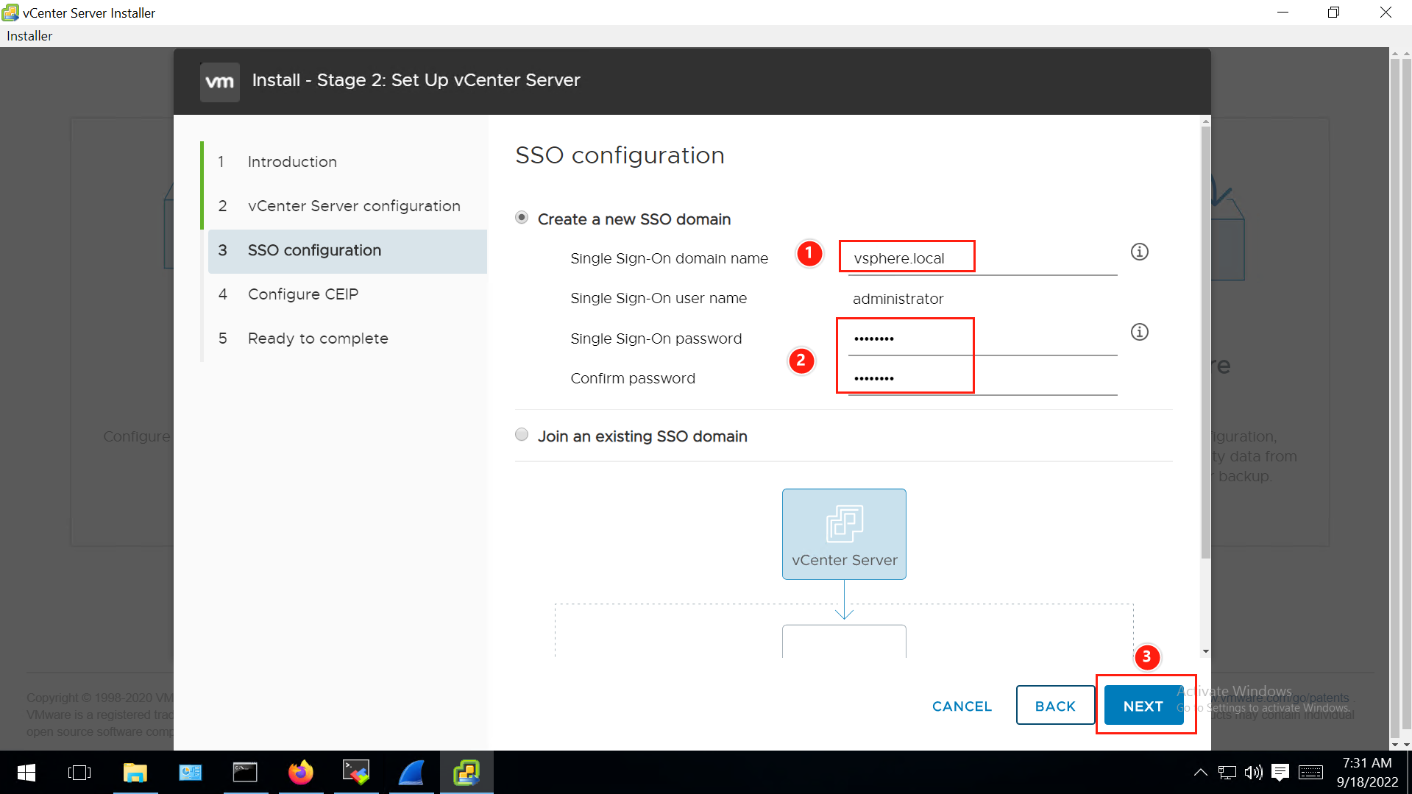The height and width of the screenshot is (794, 1412).
Task: Click the vCenter installer title bar icon
Action: point(10,13)
